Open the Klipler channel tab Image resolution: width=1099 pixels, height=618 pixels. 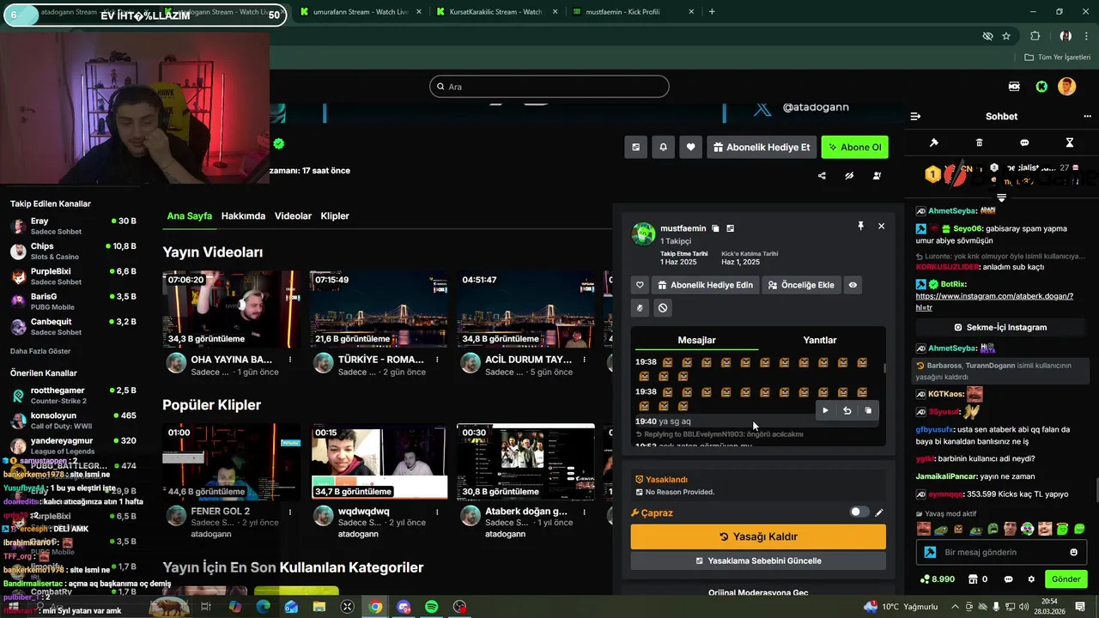335,216
